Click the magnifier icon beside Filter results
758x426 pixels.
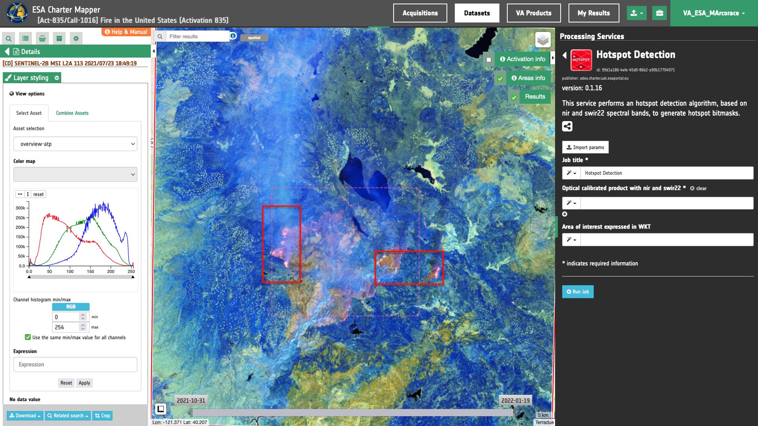(160, 37)
